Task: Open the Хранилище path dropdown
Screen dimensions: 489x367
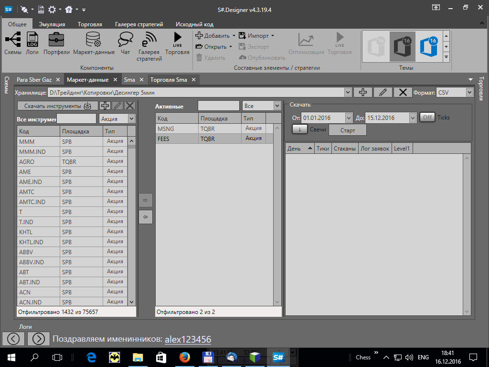Action: tap(348, 92)
